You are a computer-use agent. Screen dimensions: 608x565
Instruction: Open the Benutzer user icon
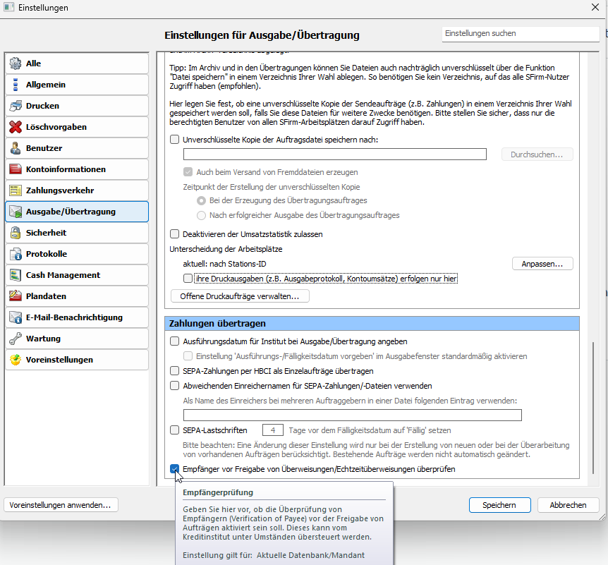[x=16, y=148]
